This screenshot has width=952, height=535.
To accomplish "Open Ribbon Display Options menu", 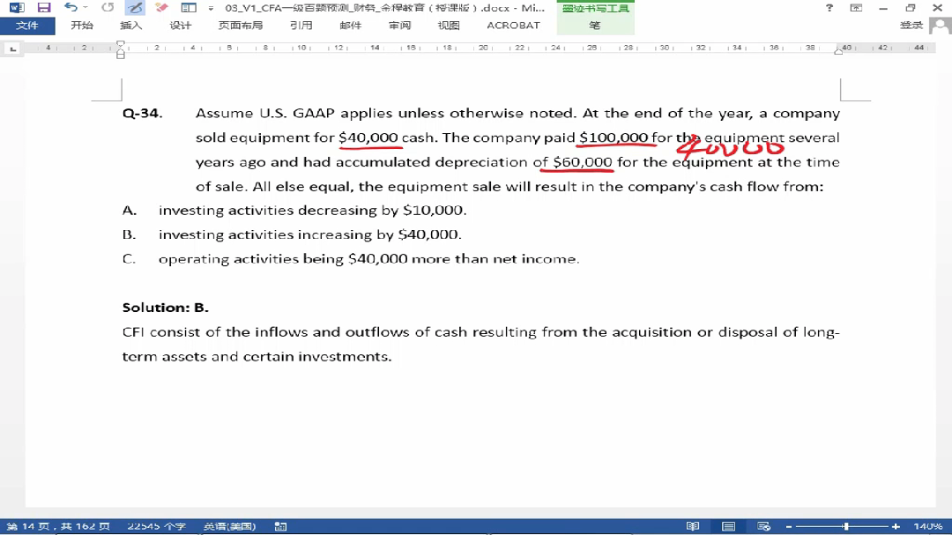I will (856, 8).
